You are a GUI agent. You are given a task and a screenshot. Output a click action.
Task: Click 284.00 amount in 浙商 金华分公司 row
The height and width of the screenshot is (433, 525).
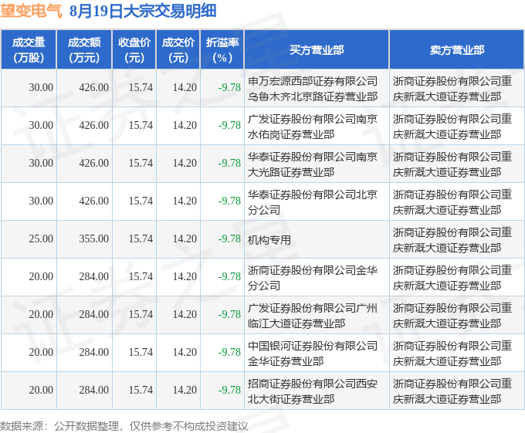93,277
